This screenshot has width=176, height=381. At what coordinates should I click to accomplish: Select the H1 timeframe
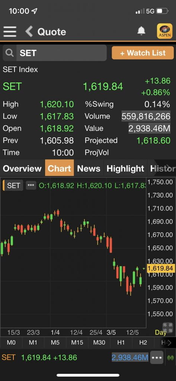(121, 343)
